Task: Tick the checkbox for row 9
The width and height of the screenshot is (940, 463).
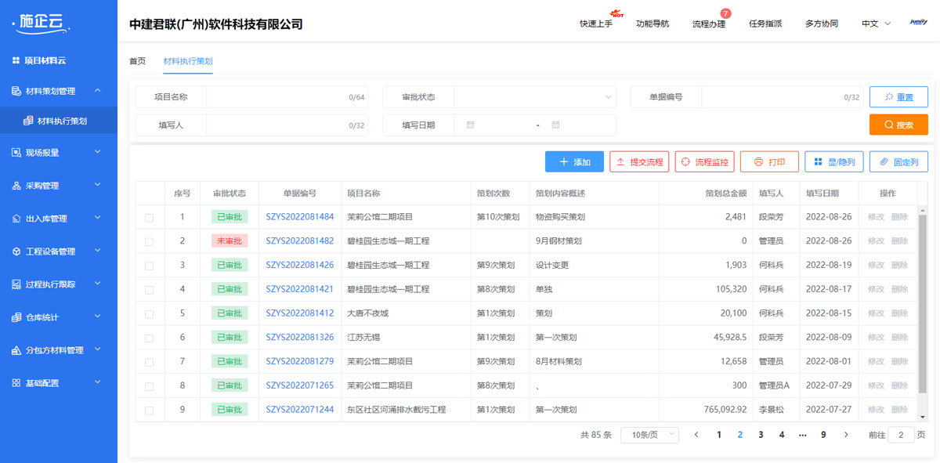Action: [x=149, y=411]
